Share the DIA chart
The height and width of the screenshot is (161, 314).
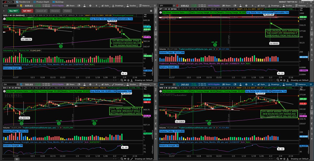tap(70, 84)
